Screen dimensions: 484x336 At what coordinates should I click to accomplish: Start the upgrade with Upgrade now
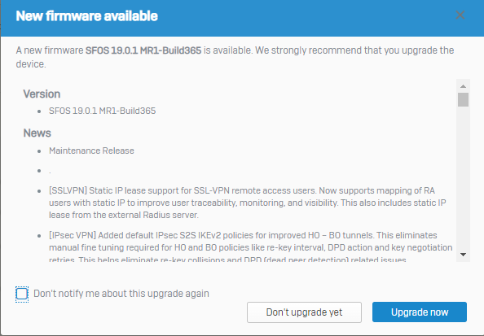click(x=420, y=312)
